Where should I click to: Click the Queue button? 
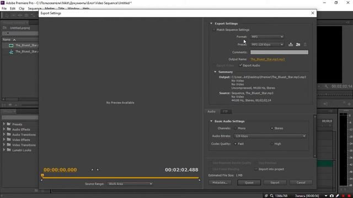tap(249, 183)
